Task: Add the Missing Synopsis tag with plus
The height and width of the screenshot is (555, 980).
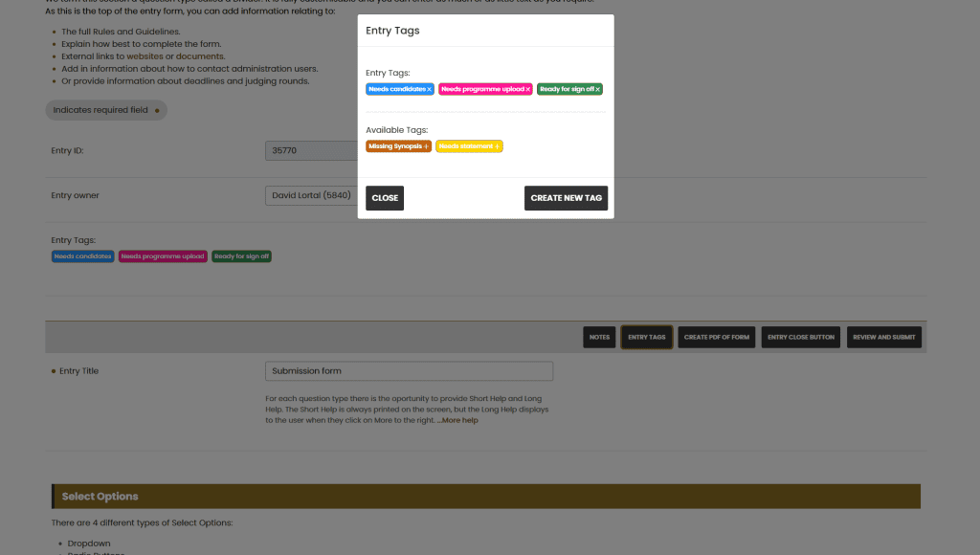Action: point(426,146)
